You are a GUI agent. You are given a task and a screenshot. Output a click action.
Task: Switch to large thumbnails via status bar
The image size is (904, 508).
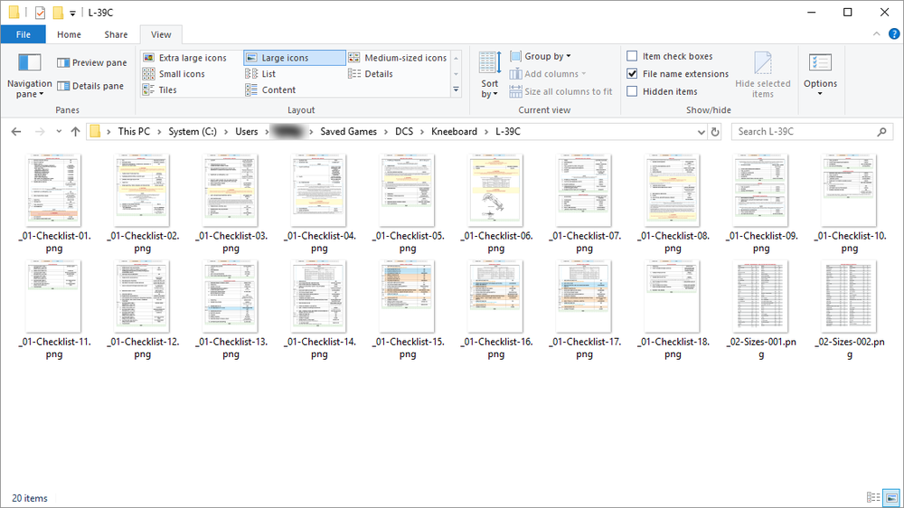tap(891, 497)
